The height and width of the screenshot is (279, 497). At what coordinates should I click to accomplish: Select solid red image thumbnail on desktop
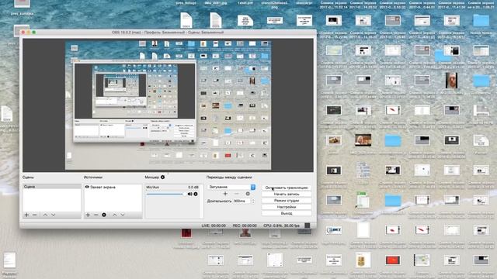(393, 260)
